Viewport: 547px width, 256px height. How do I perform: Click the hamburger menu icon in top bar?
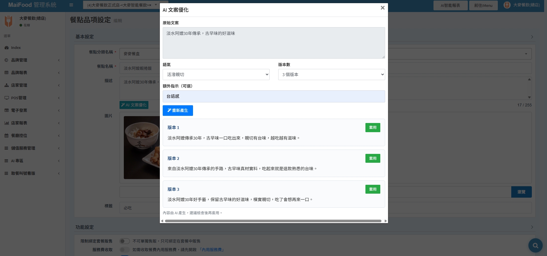click(71, 5)
